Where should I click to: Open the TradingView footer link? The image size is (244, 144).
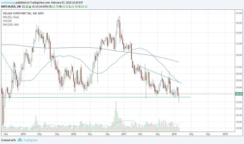pos(30,140)
